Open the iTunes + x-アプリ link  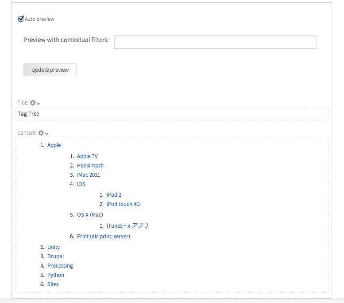(x=128, y=226)
